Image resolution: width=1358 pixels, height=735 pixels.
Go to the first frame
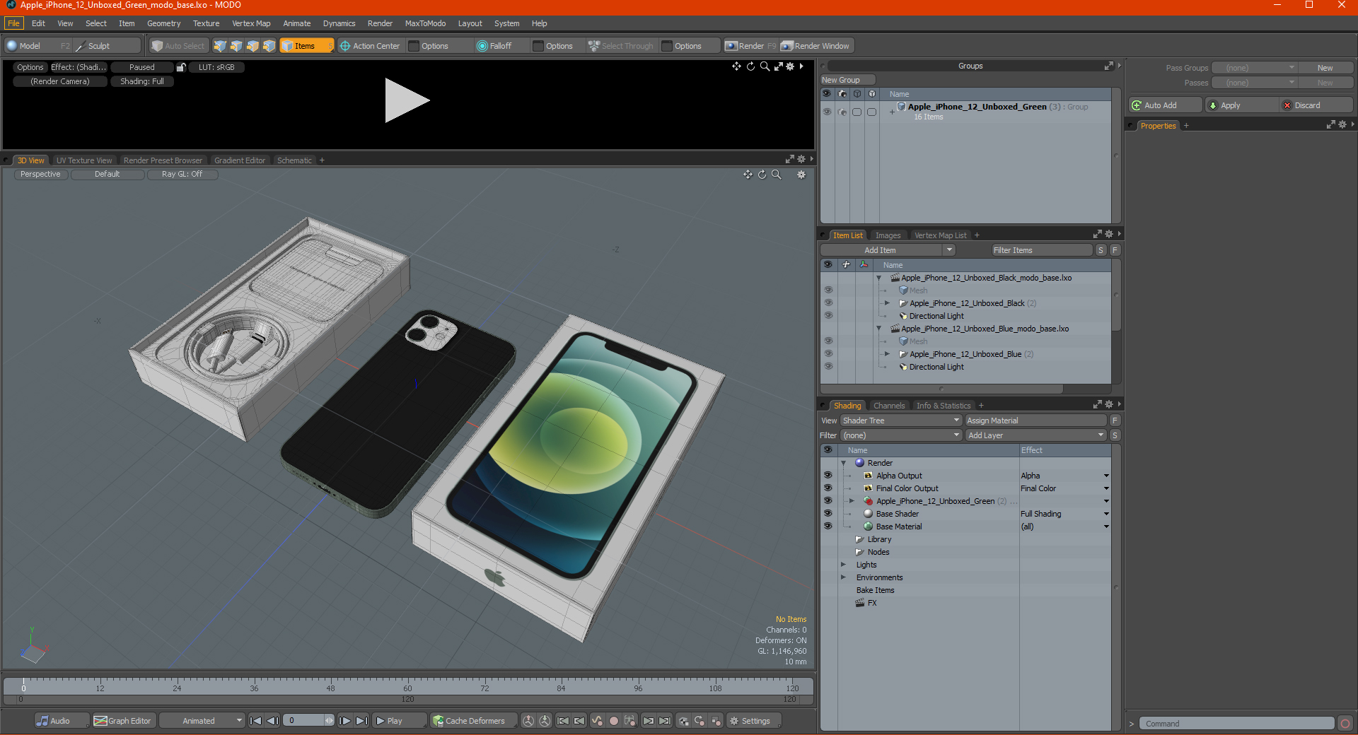coord(256,721)
